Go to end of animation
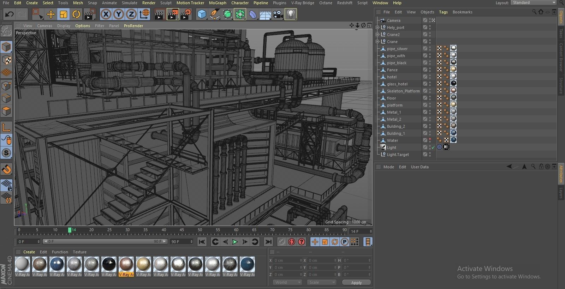 268,242
